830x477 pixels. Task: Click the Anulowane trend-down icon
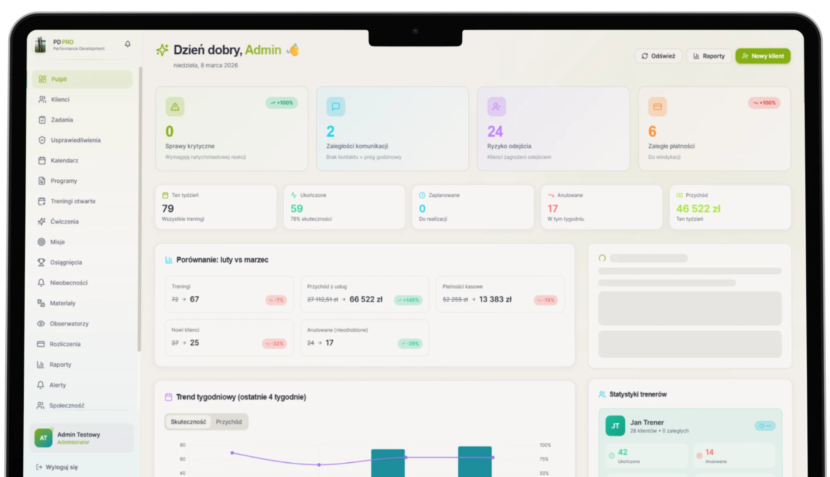coord(551,195)
